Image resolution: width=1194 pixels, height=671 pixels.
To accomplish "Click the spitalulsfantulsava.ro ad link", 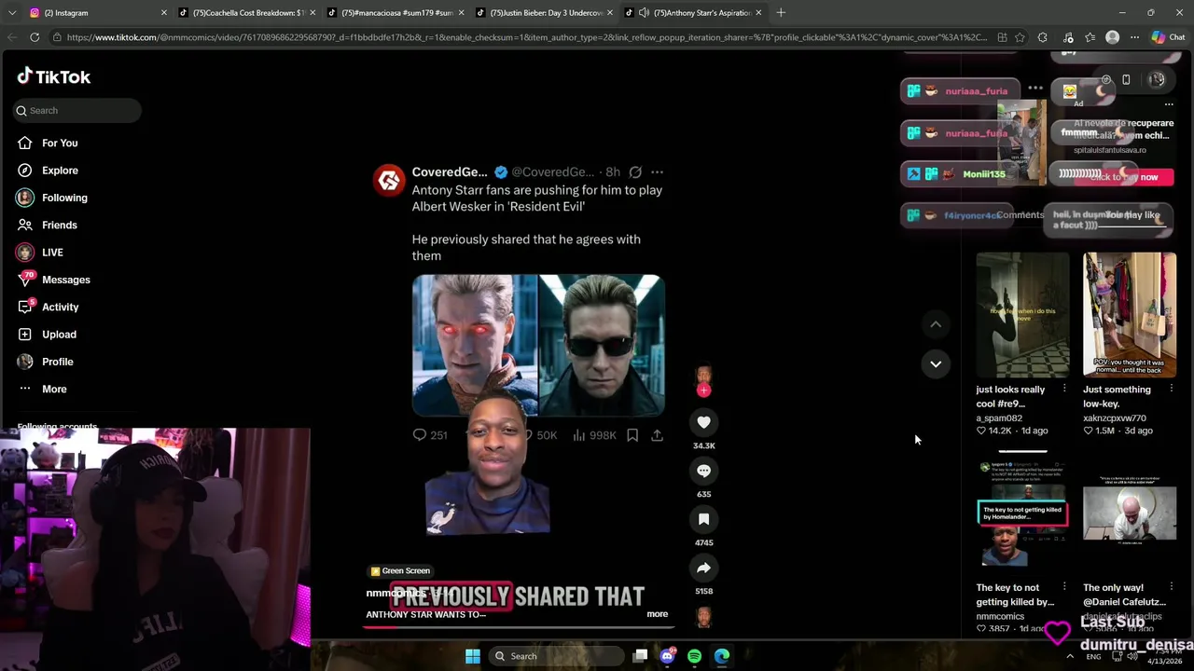I will (x=1110, y=150).
